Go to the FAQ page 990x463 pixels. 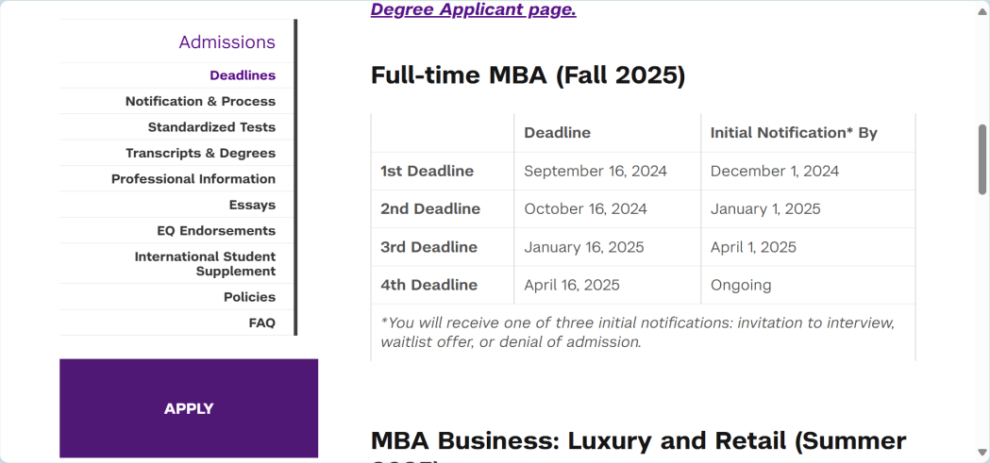[x=261, y=322]
